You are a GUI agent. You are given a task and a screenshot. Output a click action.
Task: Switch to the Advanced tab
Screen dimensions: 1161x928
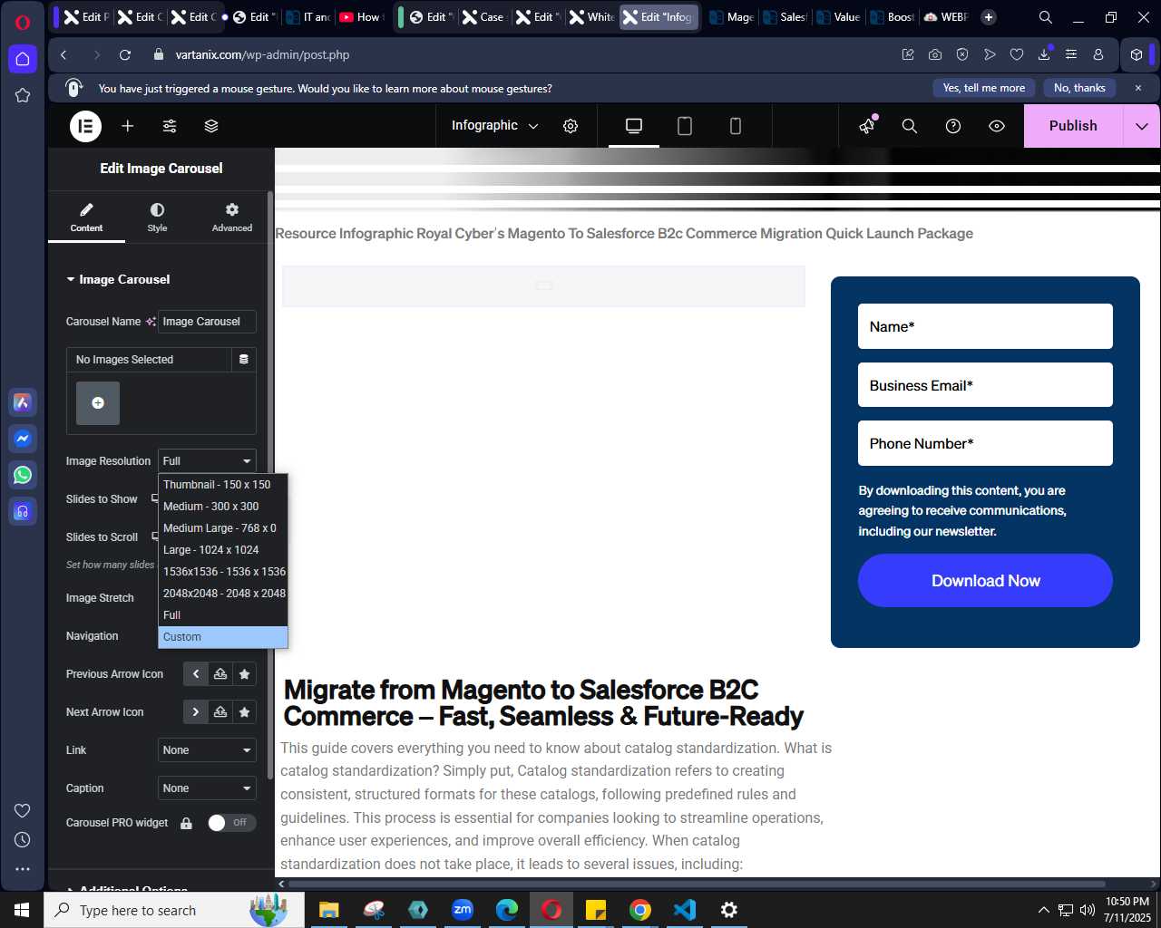[232, 217]
